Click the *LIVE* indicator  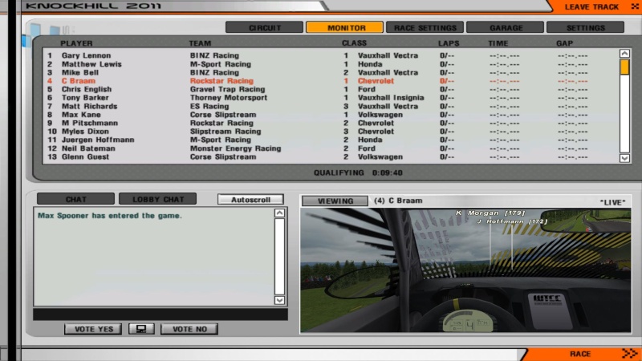(612, 202)
